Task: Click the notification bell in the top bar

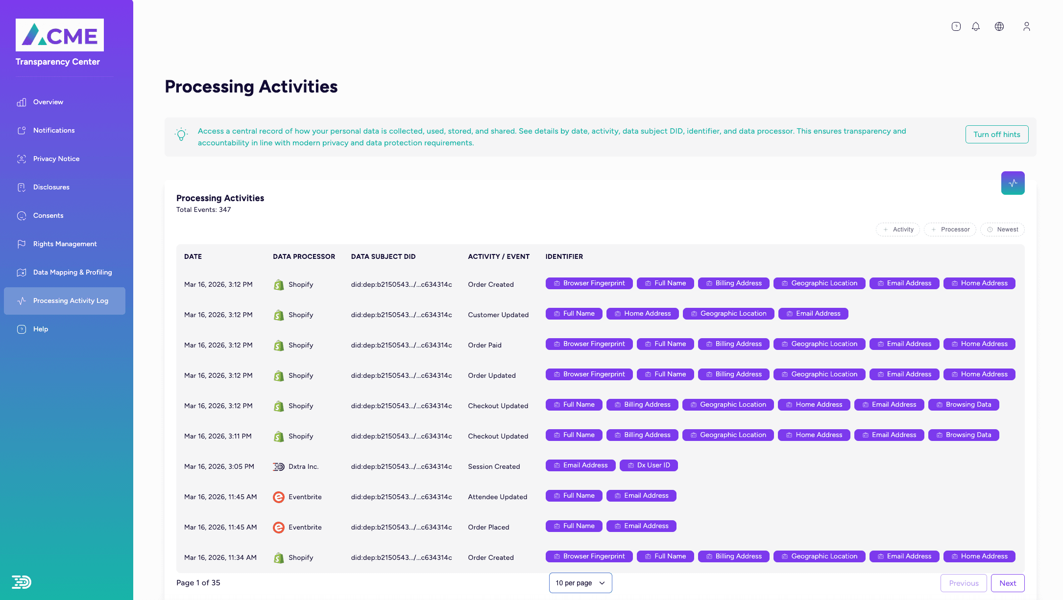Action: tap(976, 26)
